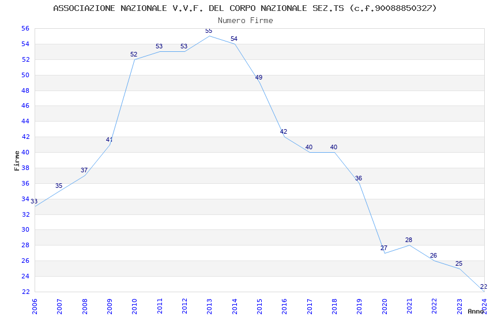The height and width of the screenshot is (317, 490).
Task: Select the data label 40 above 2017
Action: pyautogui.click(x=309, y=147)
